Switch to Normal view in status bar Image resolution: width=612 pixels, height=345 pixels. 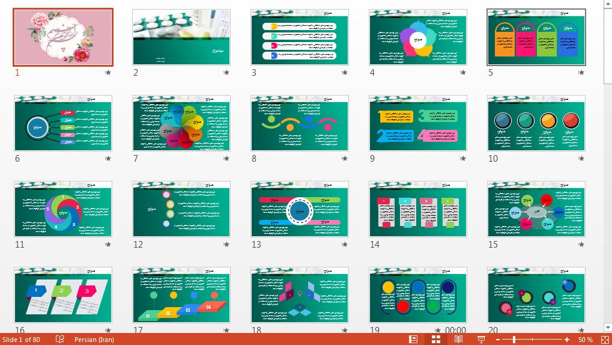(413, 340)
